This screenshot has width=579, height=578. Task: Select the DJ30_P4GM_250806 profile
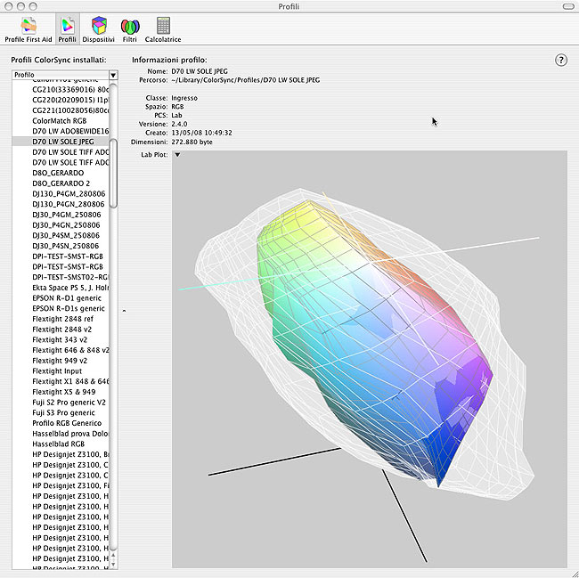pyautogui.click(x=61, y=215)
